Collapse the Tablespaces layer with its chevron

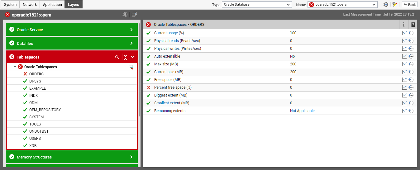pyautogui.click(x=132, y=57)
